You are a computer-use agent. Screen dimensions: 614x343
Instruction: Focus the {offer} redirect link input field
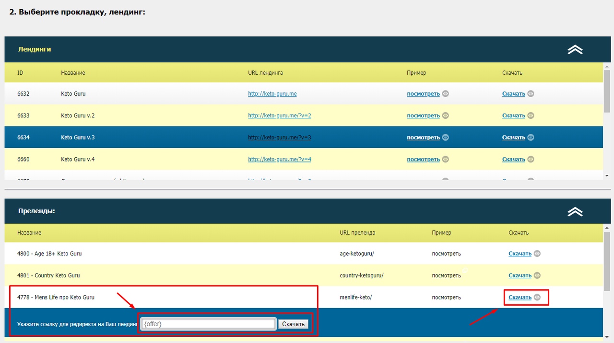[x=208, y=324]
